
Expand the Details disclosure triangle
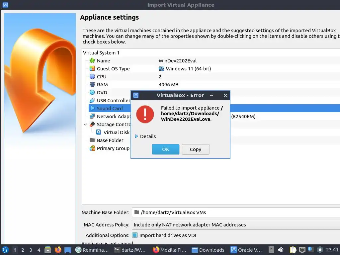point(136,136)
